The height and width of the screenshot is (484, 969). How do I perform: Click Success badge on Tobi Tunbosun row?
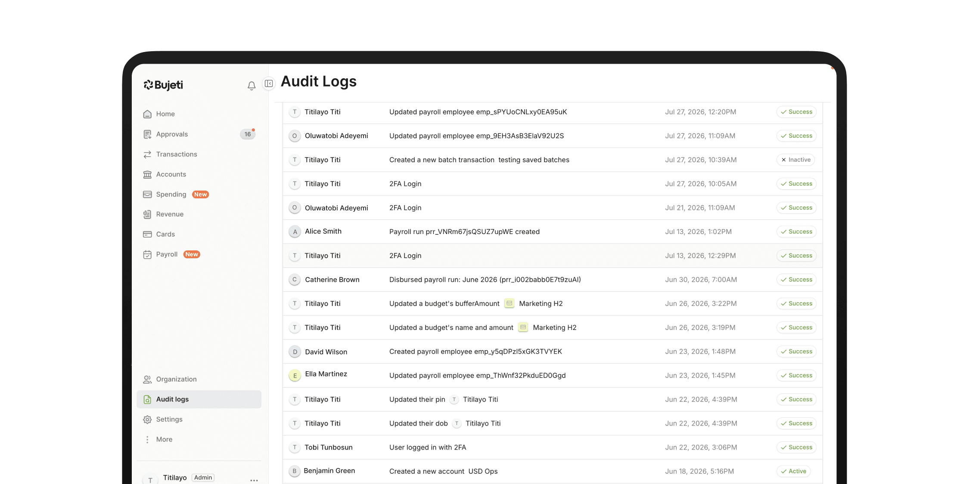797,447
